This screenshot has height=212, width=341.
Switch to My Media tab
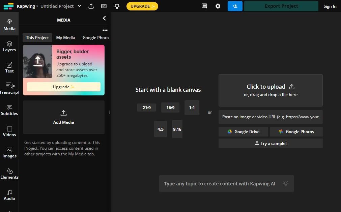coord(65,37)
